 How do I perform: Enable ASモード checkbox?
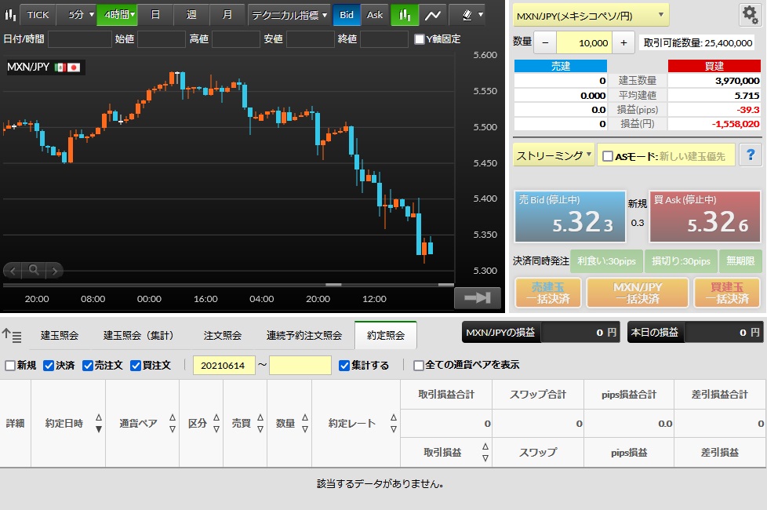coord(608,156)
